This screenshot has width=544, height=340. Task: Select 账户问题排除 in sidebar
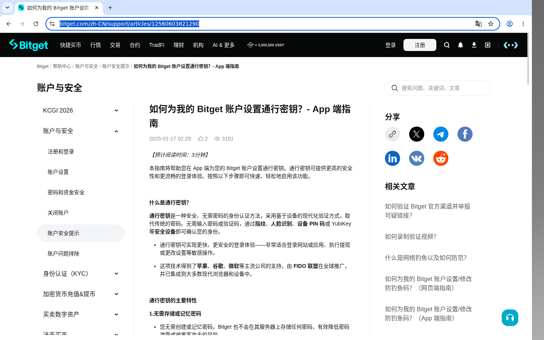pos(81,253)
